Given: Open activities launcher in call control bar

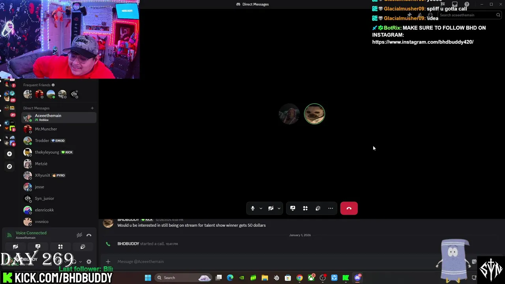Looking at the screenshot, I should pos(305,208).
